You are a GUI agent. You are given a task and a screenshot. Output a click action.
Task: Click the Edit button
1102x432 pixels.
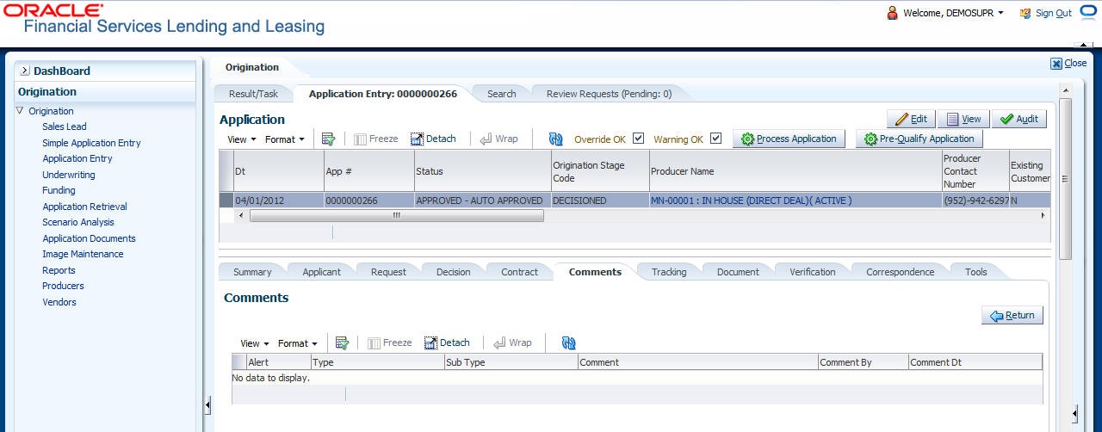[x=911, y=119]
